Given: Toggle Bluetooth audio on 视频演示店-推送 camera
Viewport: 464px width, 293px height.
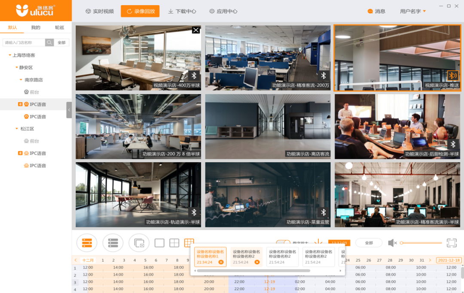Looking at the screenshot, I should [x=452, y=76].
